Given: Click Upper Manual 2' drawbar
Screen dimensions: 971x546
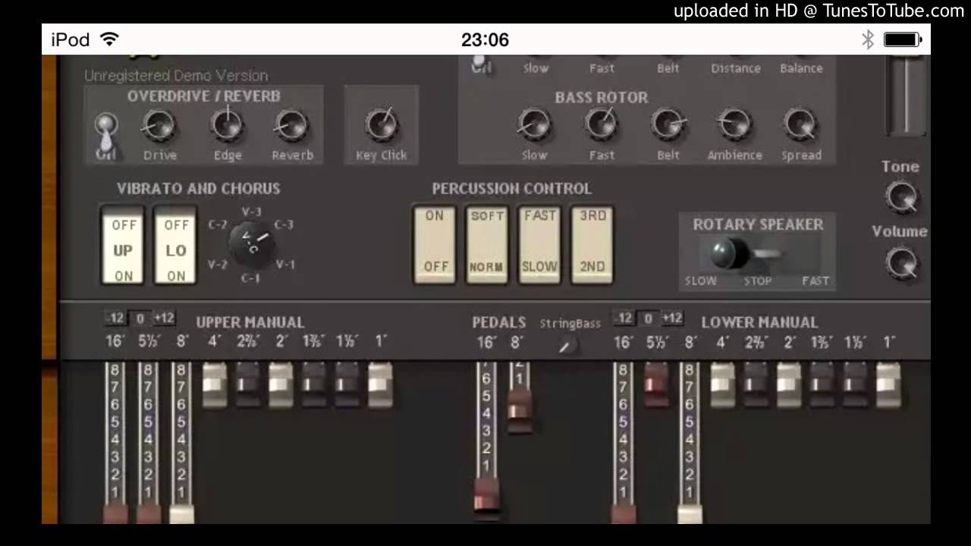Looking at the screenshot, I should (281, 384).
